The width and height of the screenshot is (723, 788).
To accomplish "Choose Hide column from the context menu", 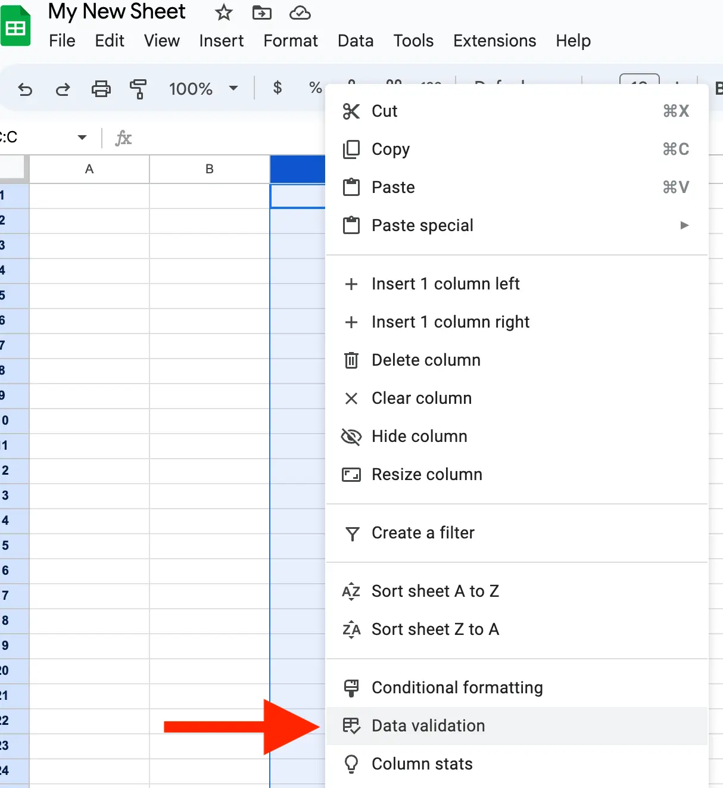I will click(419, 436).
